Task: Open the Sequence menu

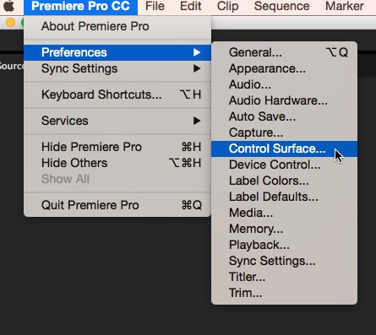Action: pos(281,6)
